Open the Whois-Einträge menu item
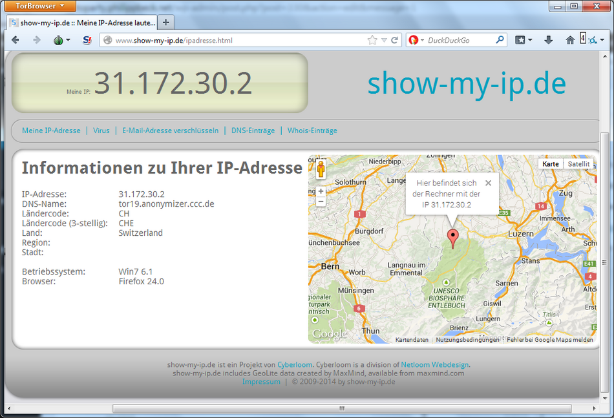 [x=312, y=131]
